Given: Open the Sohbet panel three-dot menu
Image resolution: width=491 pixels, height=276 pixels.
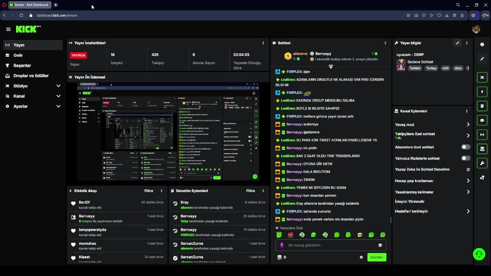Looking at the screenshot, I should (385, 43).
